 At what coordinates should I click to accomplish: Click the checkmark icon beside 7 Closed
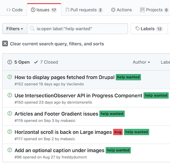click(36, 62)
